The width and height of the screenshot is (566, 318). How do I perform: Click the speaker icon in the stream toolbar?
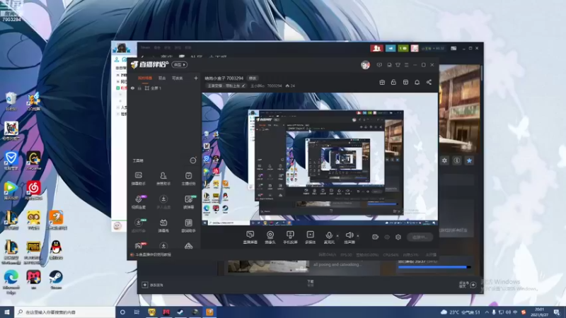(350, 236)
